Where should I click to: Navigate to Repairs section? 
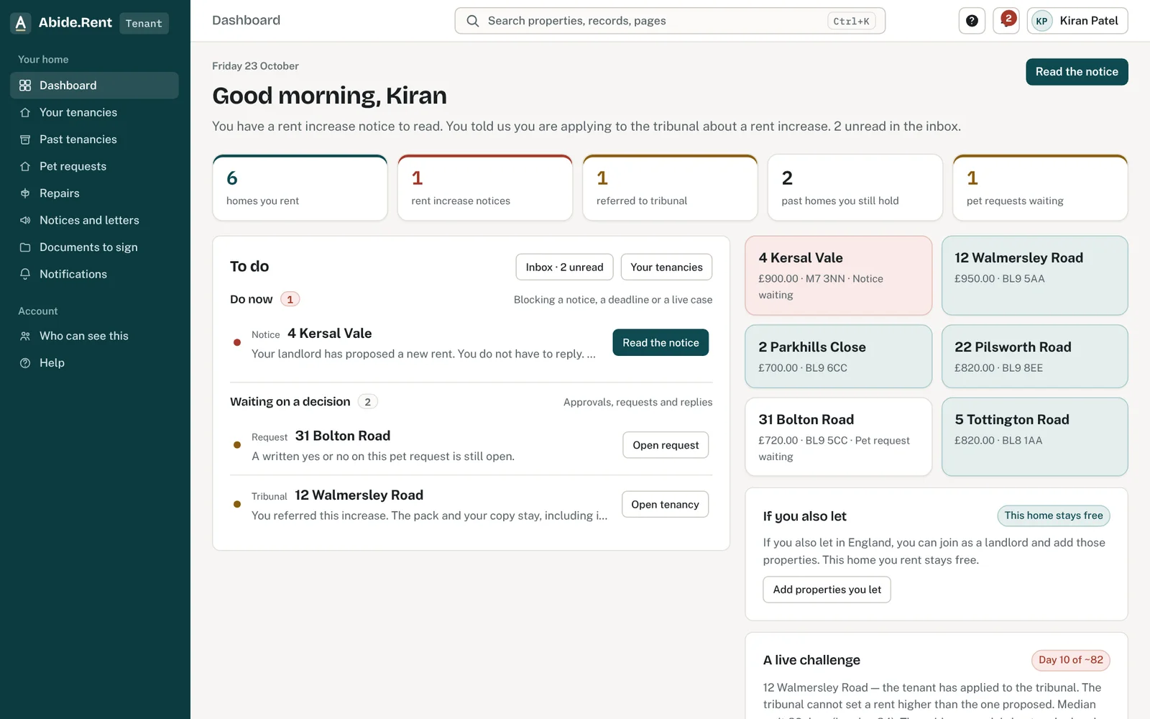point(94,193)
